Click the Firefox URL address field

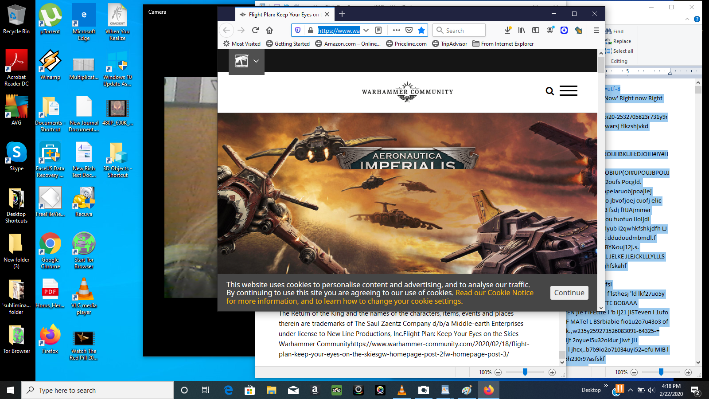(x=339, y=30)
